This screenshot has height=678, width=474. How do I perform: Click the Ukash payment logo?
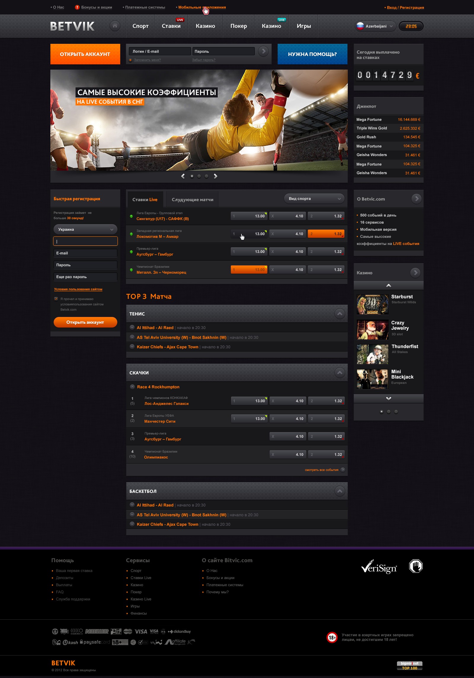70,642
